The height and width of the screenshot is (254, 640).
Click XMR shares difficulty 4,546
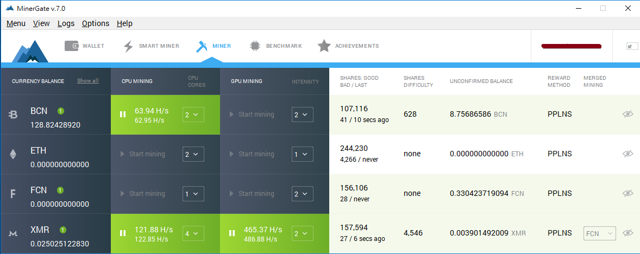tap(413, 233)
